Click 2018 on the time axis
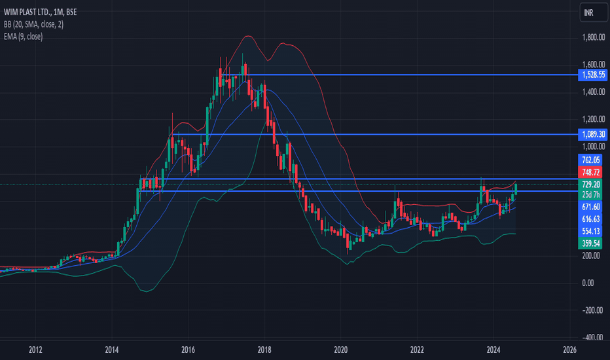 264,350
